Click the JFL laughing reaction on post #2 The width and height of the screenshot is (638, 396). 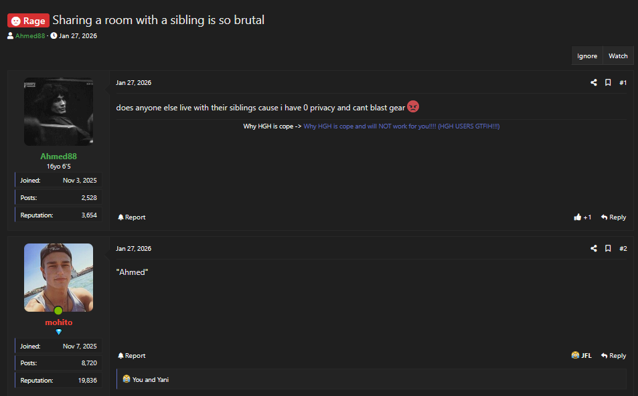coord(581,356)
